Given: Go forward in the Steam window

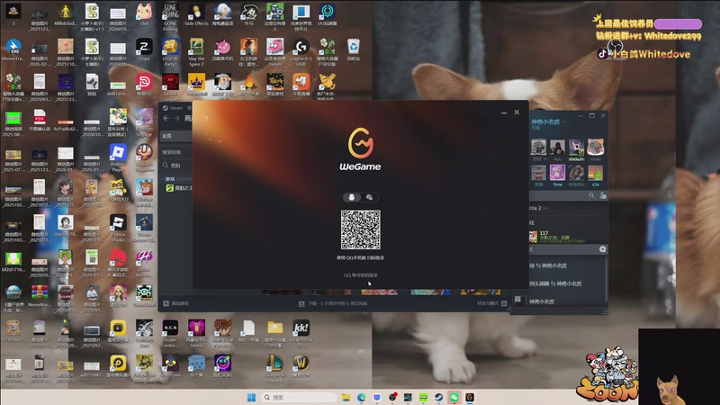Looking at the screenshot, I should point(176,119).
